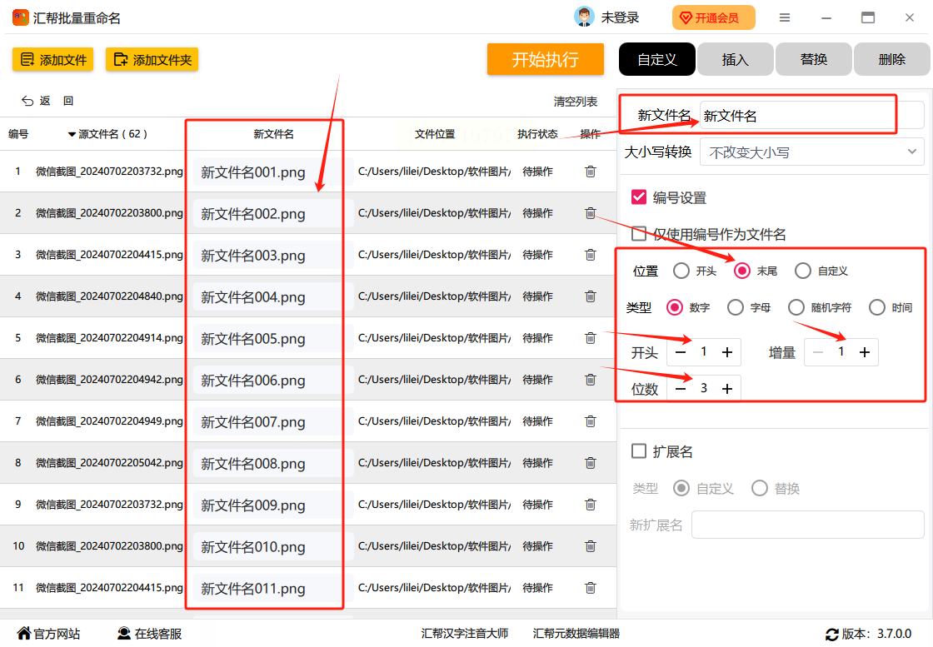Select 字母 type radio button
The image size is (933, 647).
[736, 307]
